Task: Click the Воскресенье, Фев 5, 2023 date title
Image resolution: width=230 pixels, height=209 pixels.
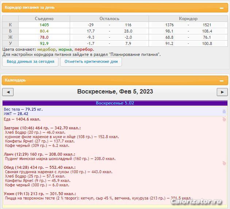Action: 115,92
